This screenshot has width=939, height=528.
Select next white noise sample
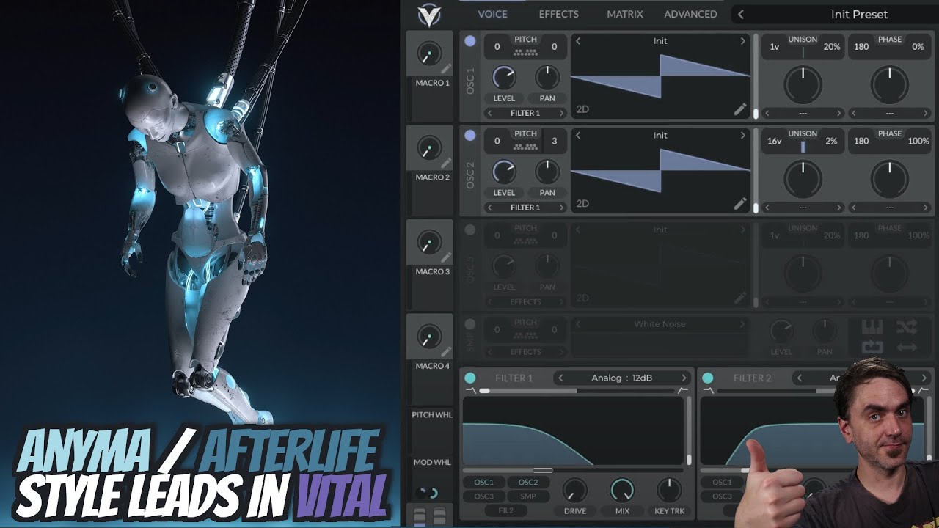point(742,324)
